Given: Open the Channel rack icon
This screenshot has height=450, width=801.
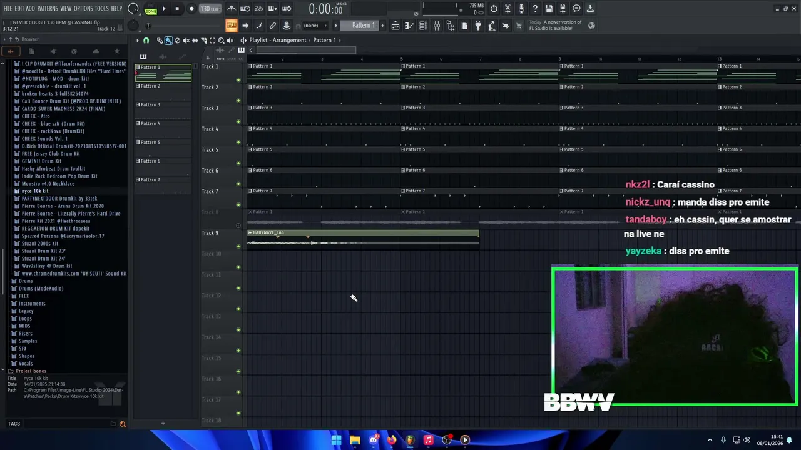Looking at the screenshot, I should tap(423, 26).
